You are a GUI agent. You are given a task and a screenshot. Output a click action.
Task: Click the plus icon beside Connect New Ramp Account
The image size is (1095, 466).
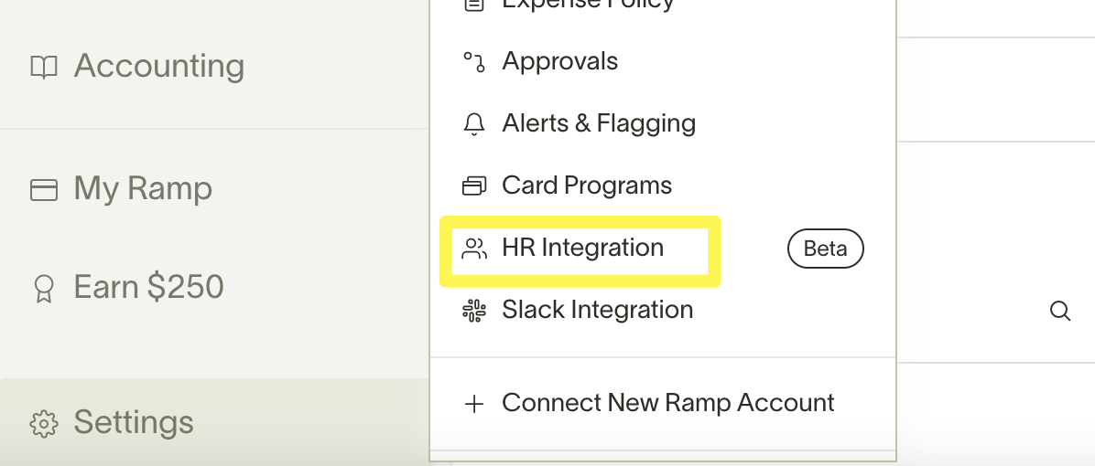pos(474,404)
